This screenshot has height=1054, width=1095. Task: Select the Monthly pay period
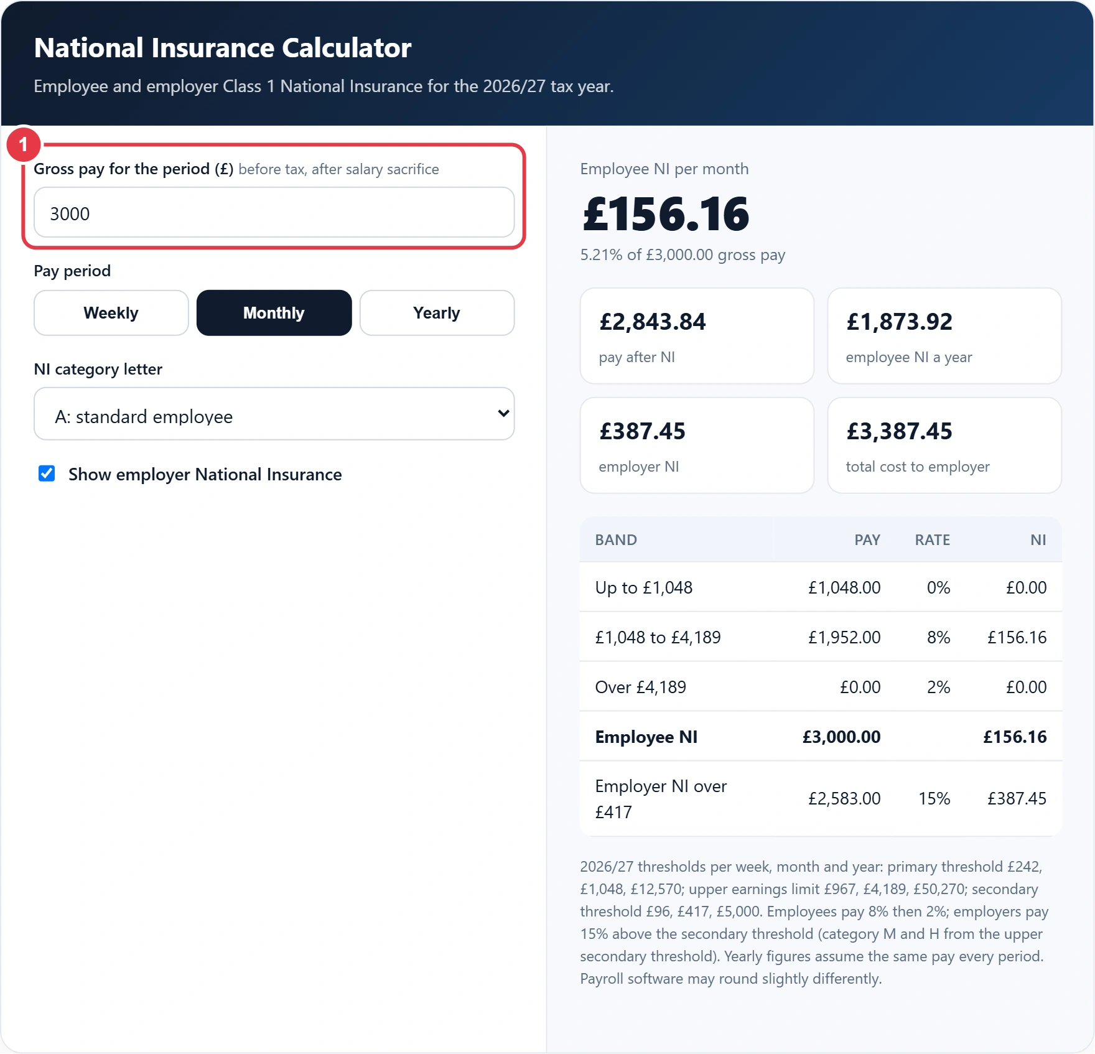point(274,313)
